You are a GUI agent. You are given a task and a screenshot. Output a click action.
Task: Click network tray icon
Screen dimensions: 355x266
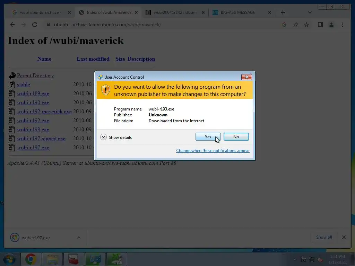[x=312, y=260]
